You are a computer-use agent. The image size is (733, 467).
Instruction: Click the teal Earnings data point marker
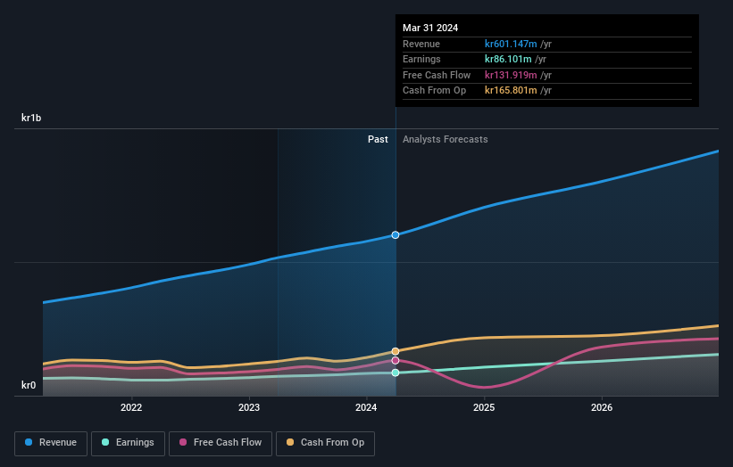pyautogui.click(x=396, y=373)
